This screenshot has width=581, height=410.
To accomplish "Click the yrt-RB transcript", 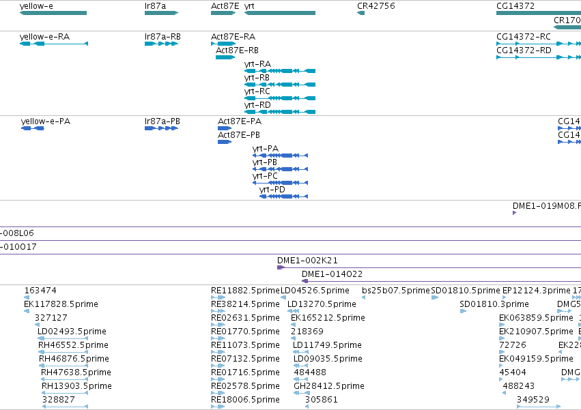I will click(x=280, y=85).
